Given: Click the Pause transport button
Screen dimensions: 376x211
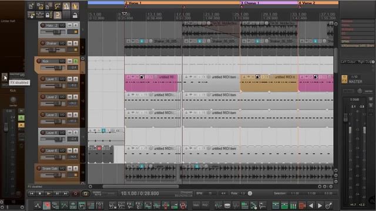Looking at the screenshot, I should point(57,193).
